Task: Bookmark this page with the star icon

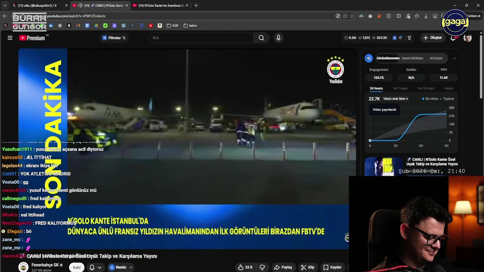Action: [352, 16]
